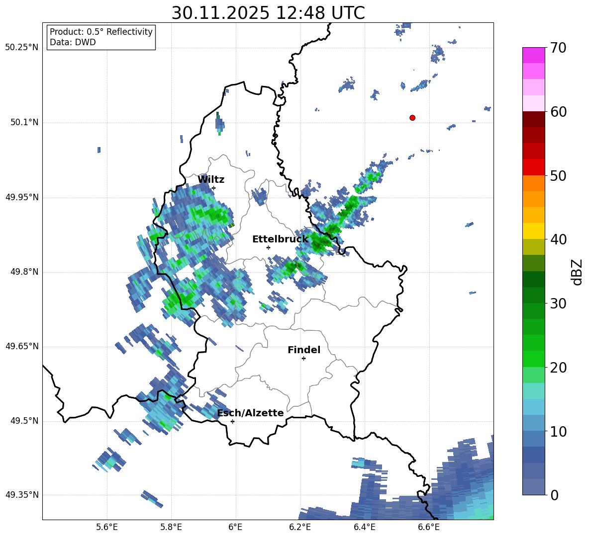Click the red dot marker on the map
This screenshot has width=589, height=537.
click(x=412, y=118)
